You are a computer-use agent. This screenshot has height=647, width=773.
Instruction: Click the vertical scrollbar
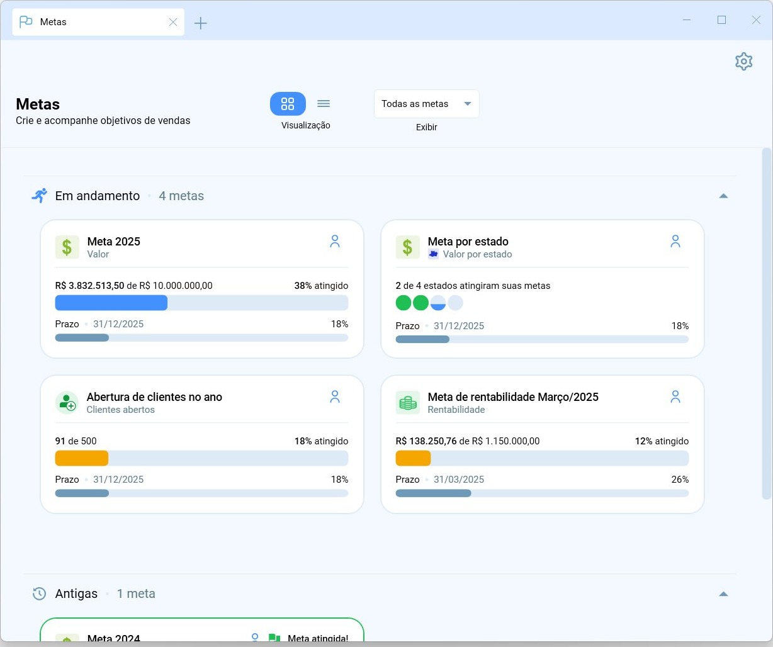(x=766, y=323)
